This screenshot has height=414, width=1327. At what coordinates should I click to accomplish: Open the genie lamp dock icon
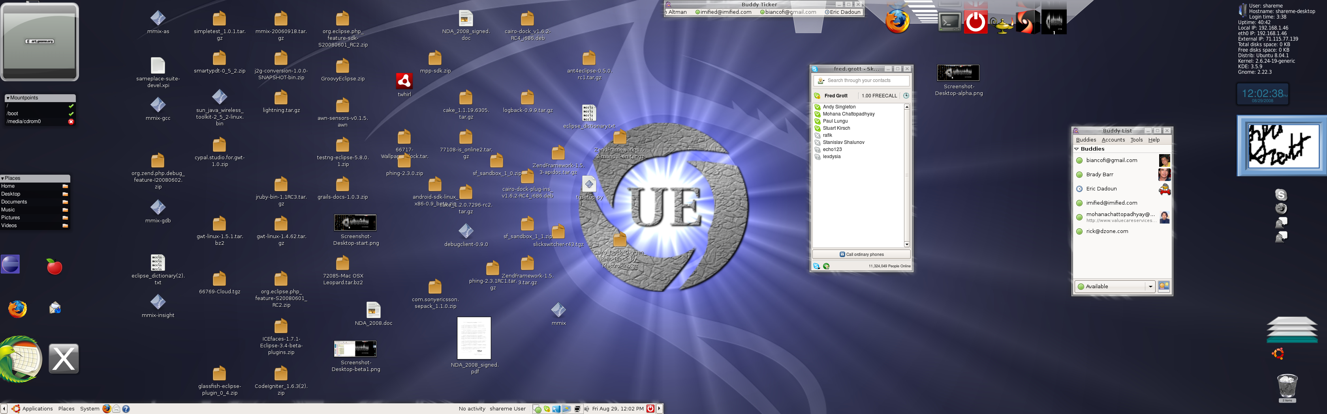tap(1002, 25)
